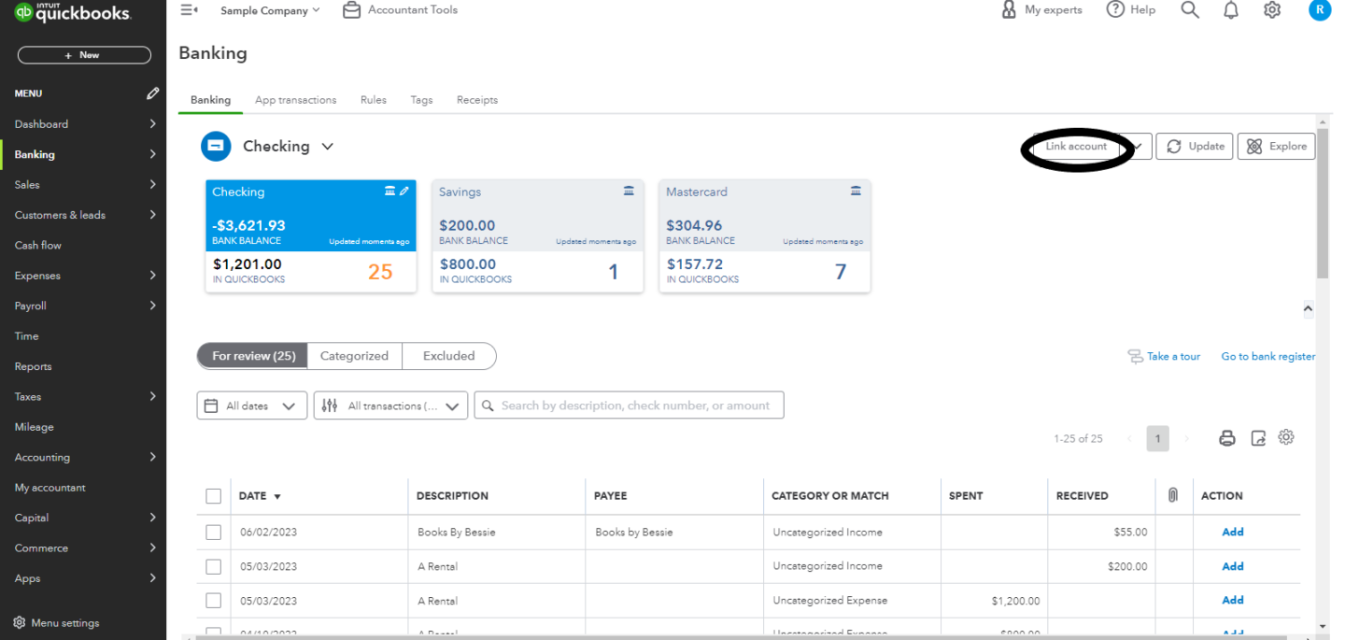Click the QuickBooks logo

click(x=73, y=13)
